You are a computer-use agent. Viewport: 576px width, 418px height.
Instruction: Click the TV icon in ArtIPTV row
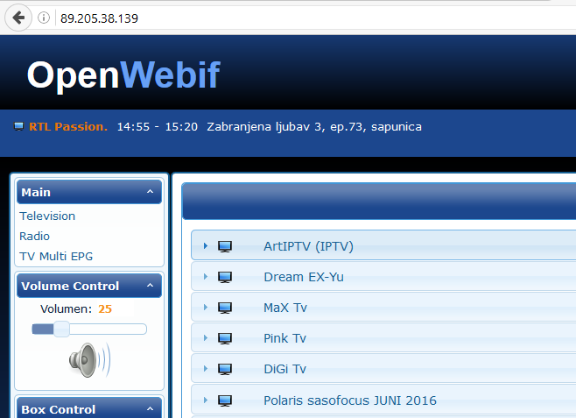coord(225,246)
